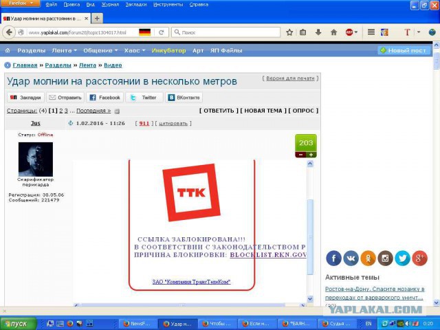Downvote post with the minus button

click(300, 155)
